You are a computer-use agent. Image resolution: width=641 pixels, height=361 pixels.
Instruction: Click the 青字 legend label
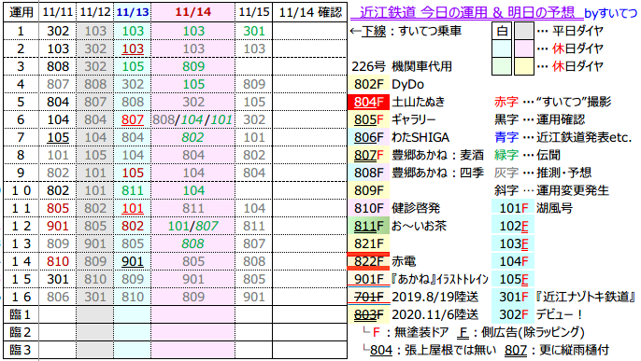[x=506, y=137]
